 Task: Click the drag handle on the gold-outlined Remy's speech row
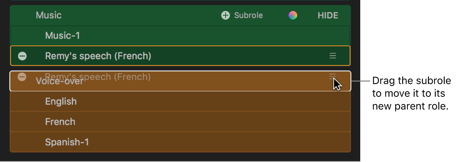click(333, 56)
